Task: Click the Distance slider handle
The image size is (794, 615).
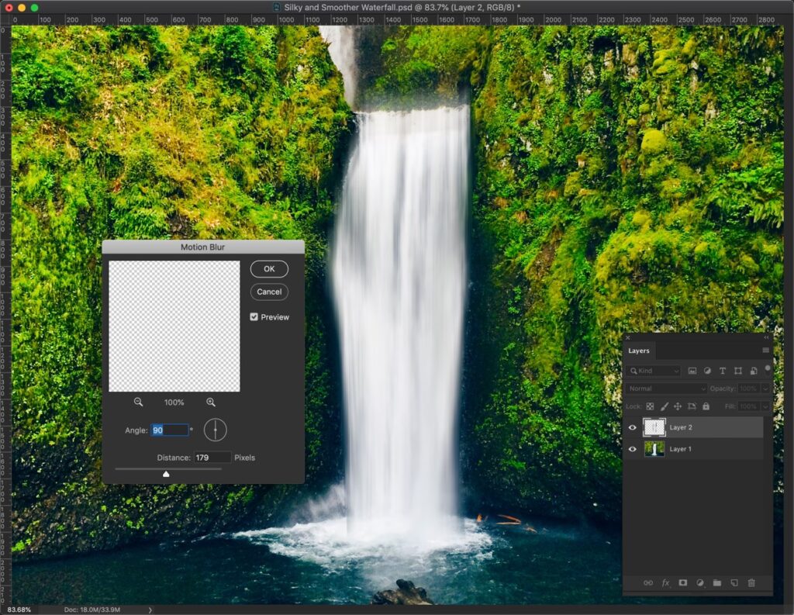Action: pyautogui.click(x=166, y=474)
